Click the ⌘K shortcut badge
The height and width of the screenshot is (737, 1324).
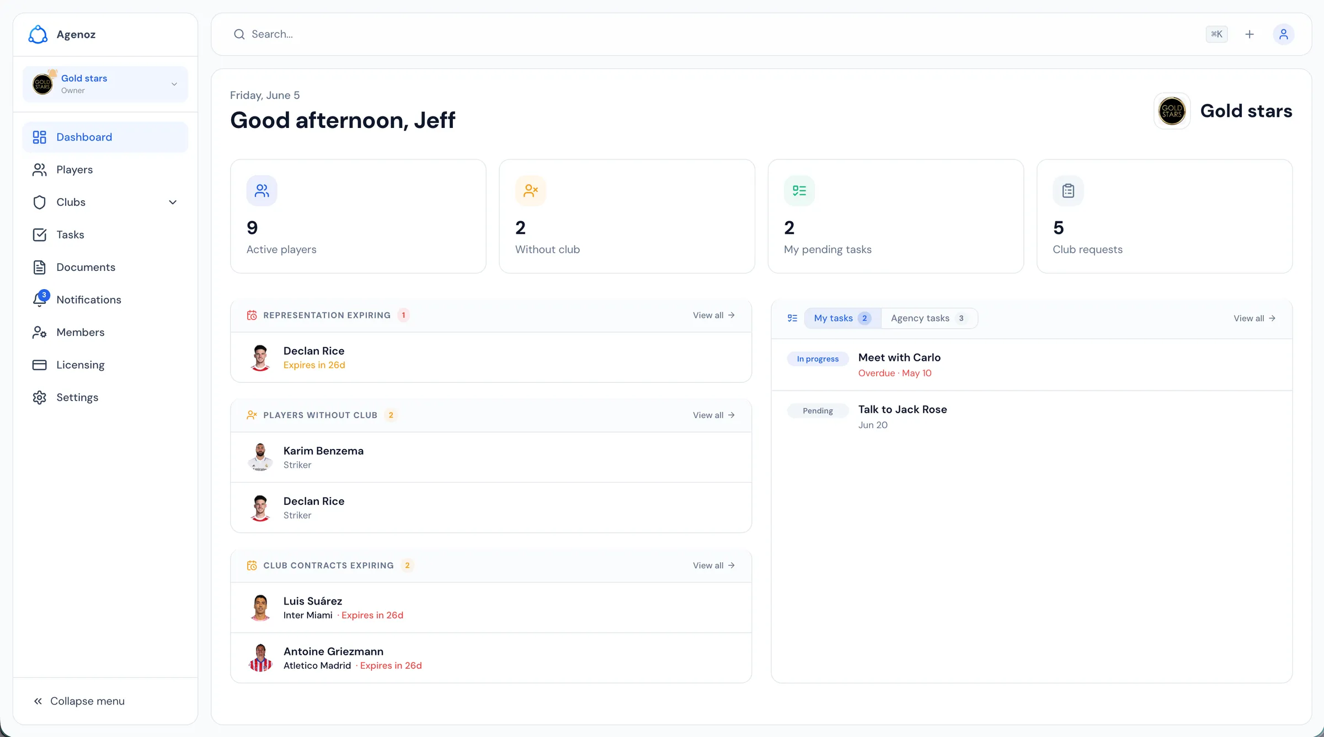[x=1216, y=34]
